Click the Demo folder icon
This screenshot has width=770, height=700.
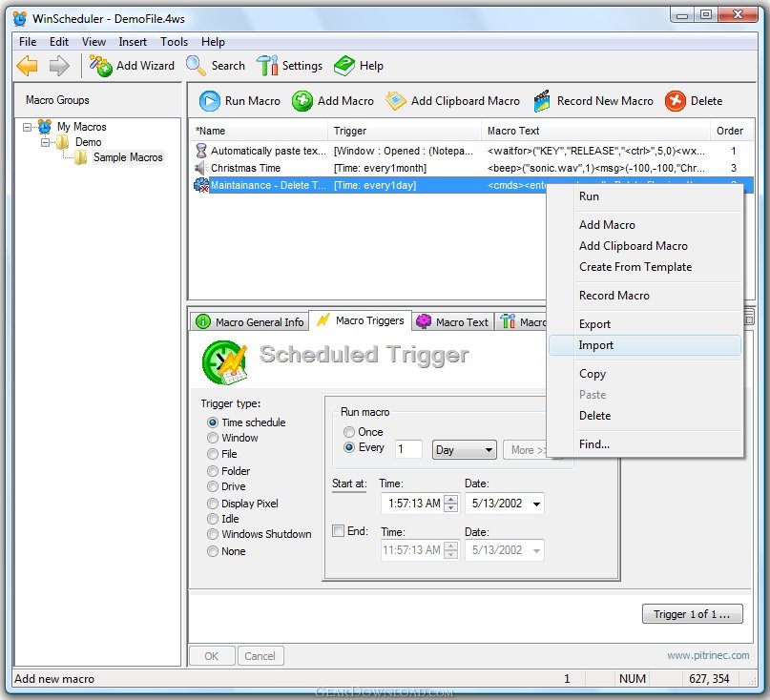pyautogui.click(x=62, y=142)
